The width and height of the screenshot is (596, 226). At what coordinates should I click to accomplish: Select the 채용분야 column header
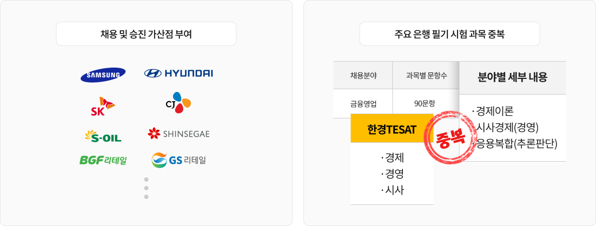[363, 76]
